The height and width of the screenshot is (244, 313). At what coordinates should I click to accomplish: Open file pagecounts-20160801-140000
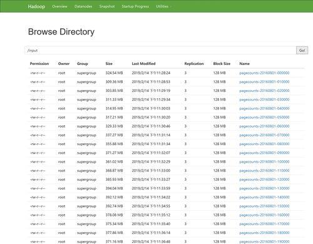(264, 197)
